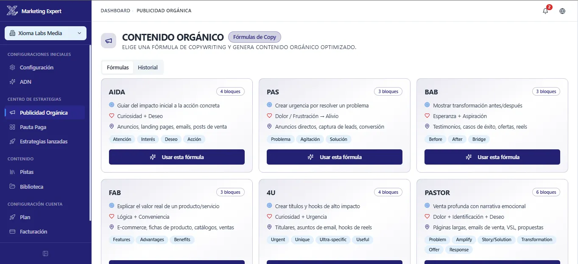This screenshot has height=264, width=578.
Task: Select the Fórmulas tab
Action: [x=117, y=67]
